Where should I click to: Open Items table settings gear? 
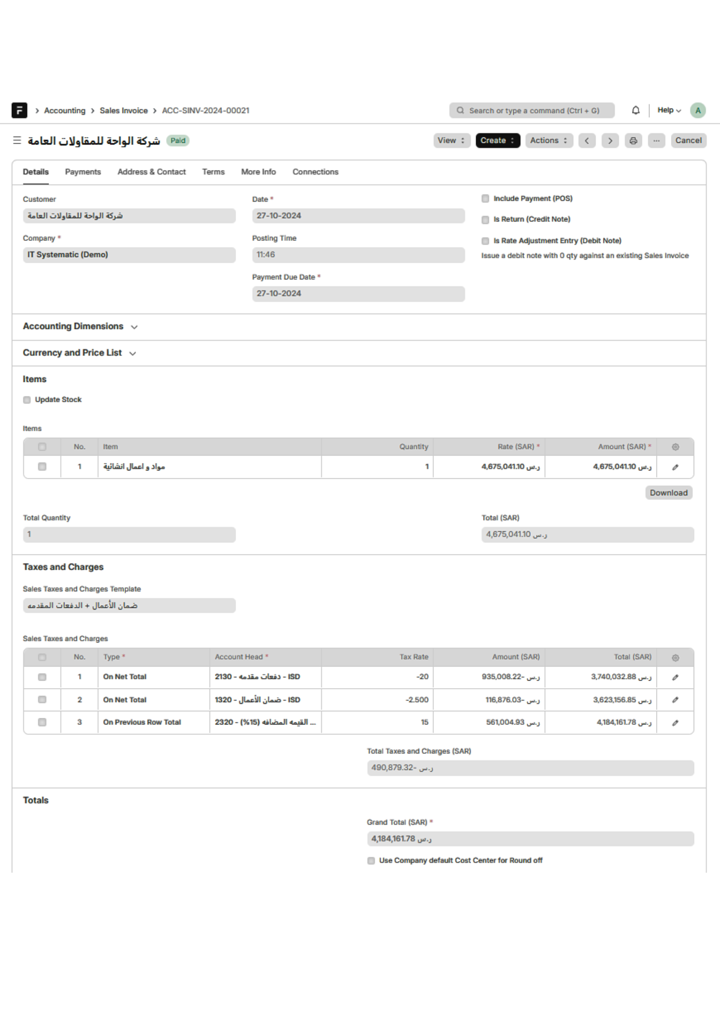pyautogui.click(x=675, y=446)
